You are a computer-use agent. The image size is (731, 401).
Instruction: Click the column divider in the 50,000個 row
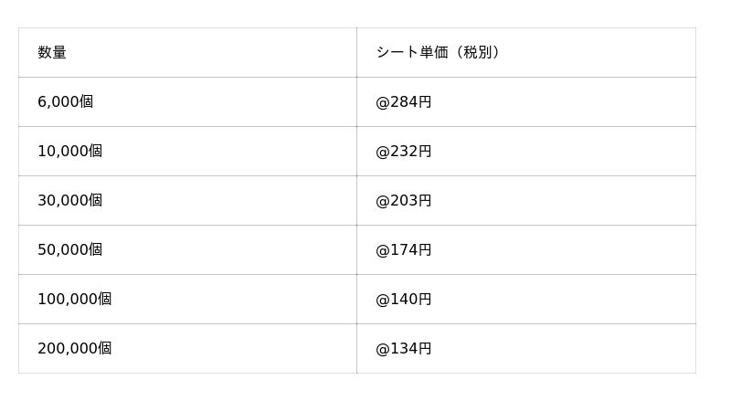(356, 250)
